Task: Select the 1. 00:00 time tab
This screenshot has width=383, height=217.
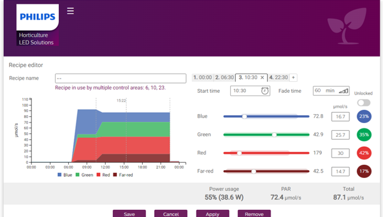Action: [202, 77]
